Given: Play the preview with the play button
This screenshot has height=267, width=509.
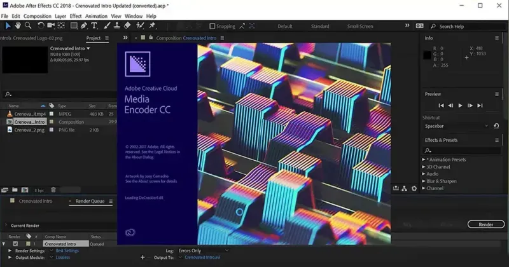Looking at the screenshot, I should coord(460,106).
